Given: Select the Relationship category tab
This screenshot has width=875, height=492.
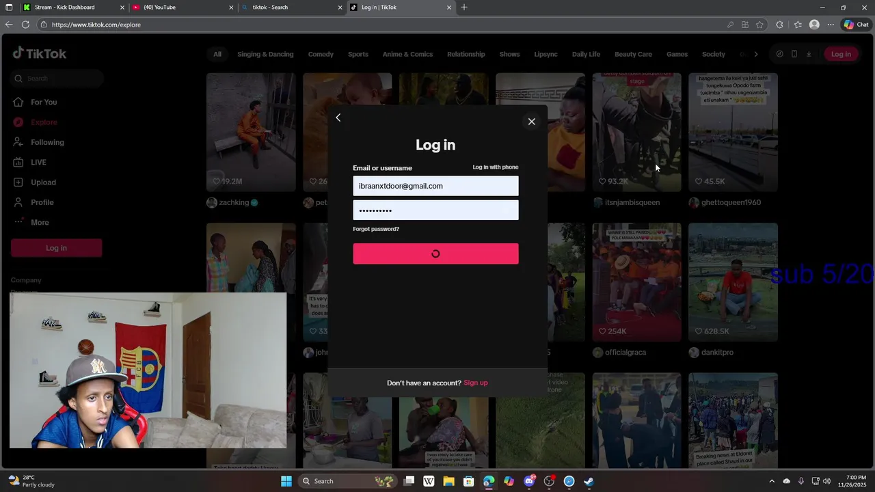Looking at the screenshot, I should (466, 54).
